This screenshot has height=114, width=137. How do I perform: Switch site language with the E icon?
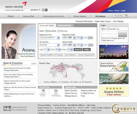coord(46,10)
